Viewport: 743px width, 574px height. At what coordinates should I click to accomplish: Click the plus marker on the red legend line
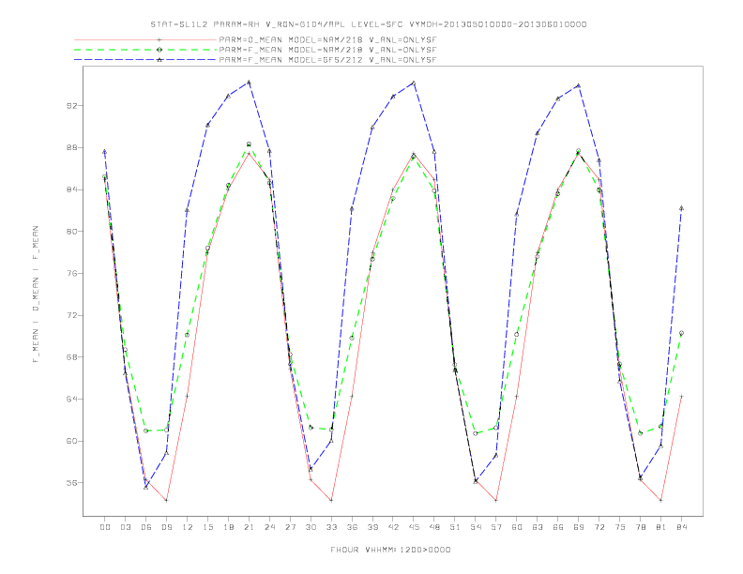click(159, 40)
